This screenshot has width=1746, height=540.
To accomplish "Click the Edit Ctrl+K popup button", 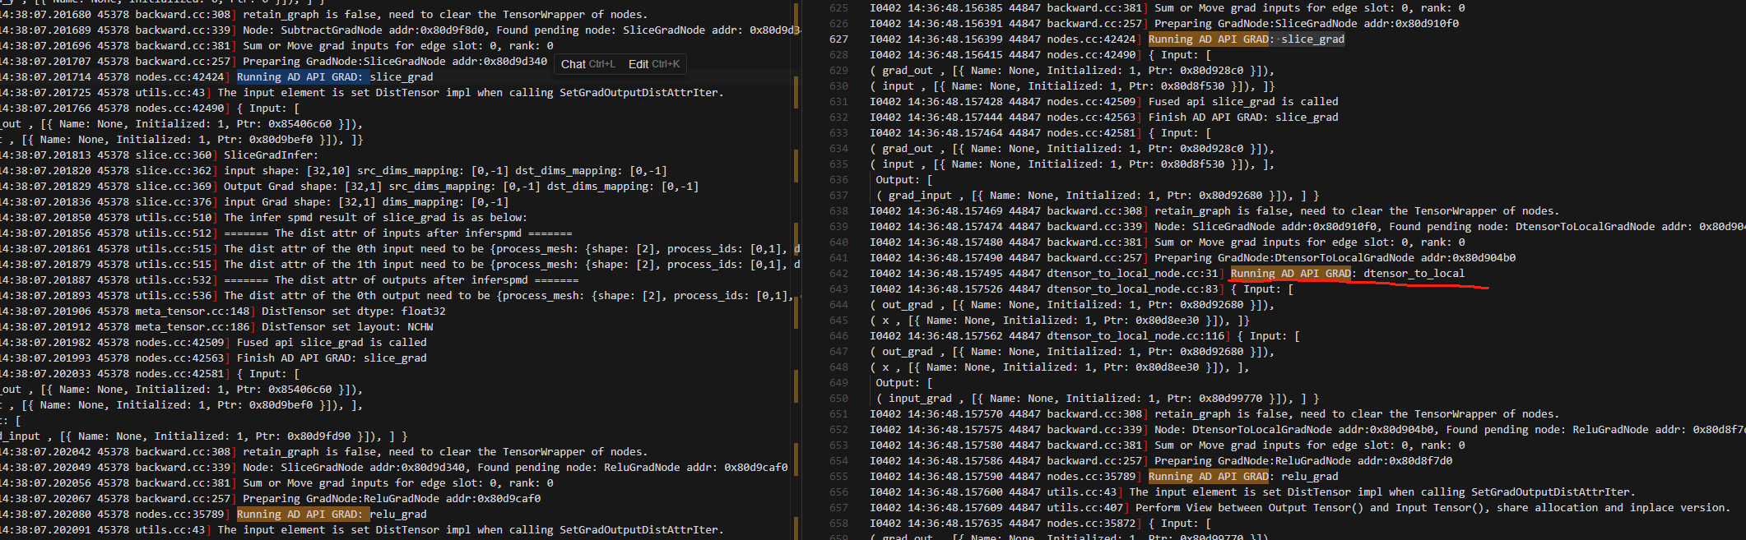I will (653, 64).
